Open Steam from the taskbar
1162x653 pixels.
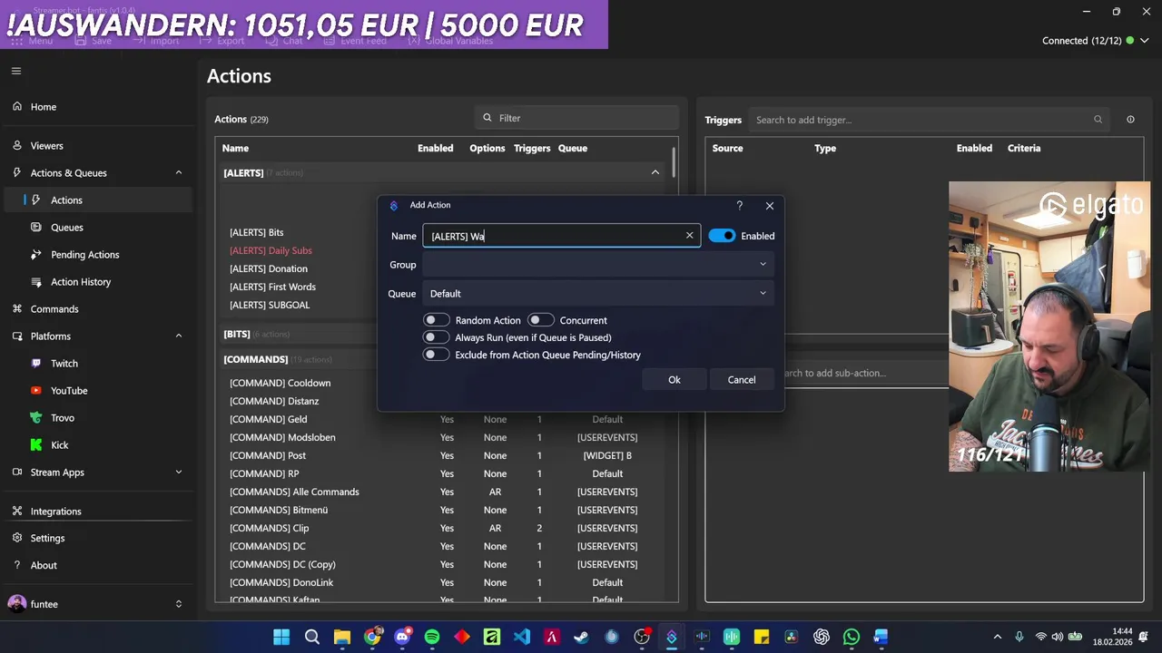pyautogui.click(x=581, y=637)
